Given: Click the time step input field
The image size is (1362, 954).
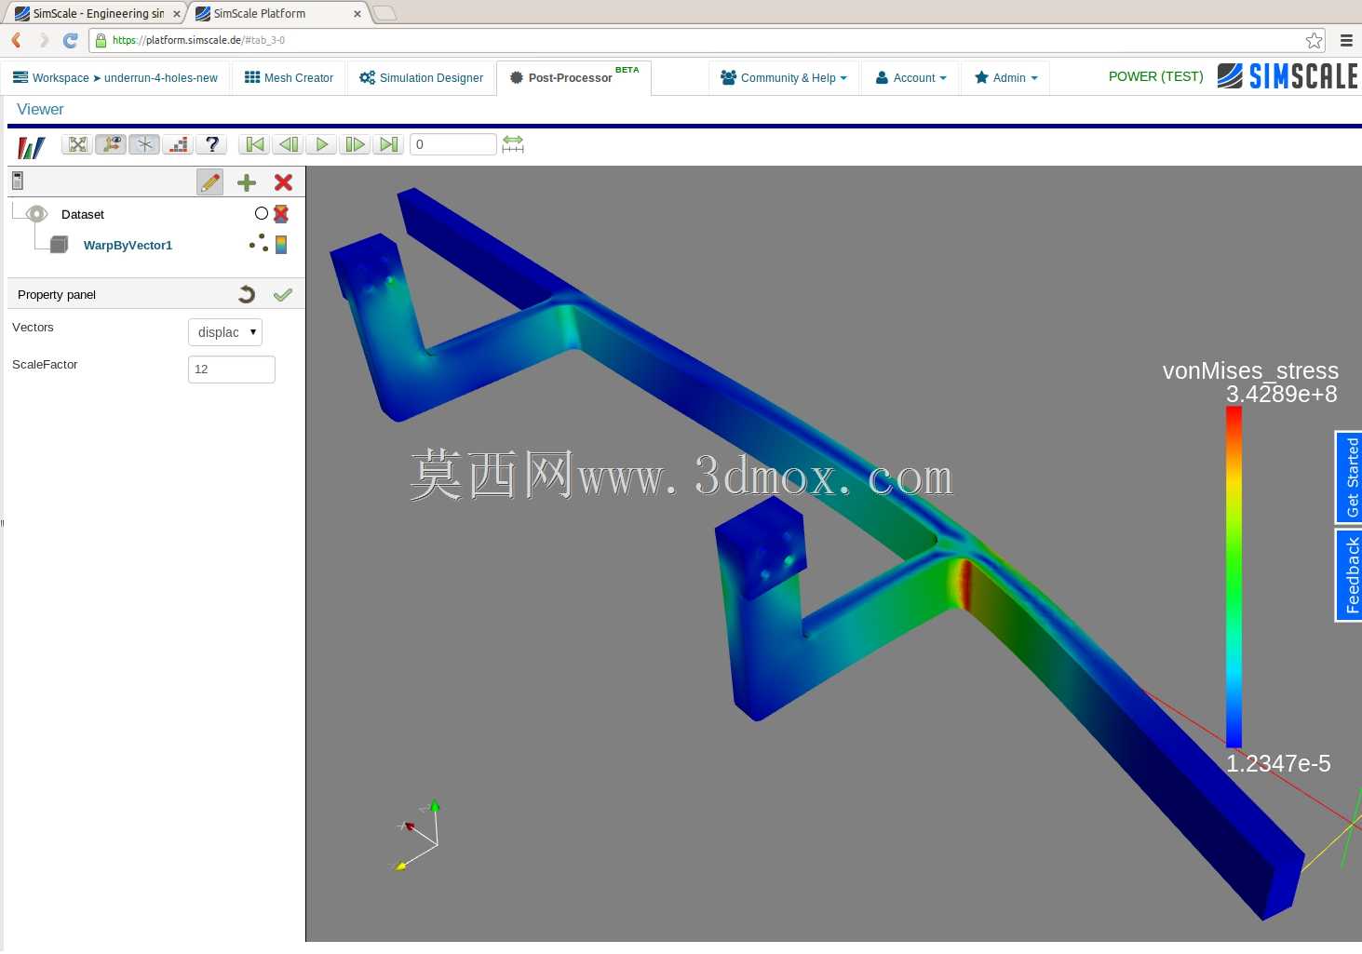Looking at the screenshot, I should 453,144.
